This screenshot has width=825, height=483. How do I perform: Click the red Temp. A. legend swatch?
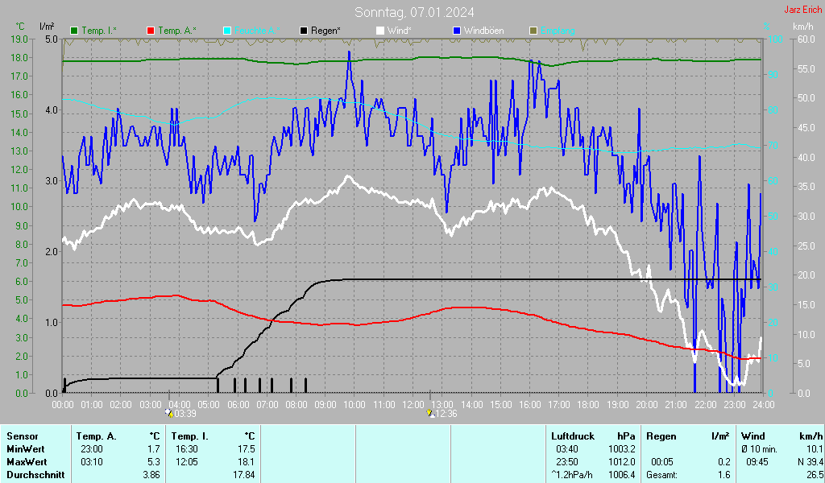[151, 31]
